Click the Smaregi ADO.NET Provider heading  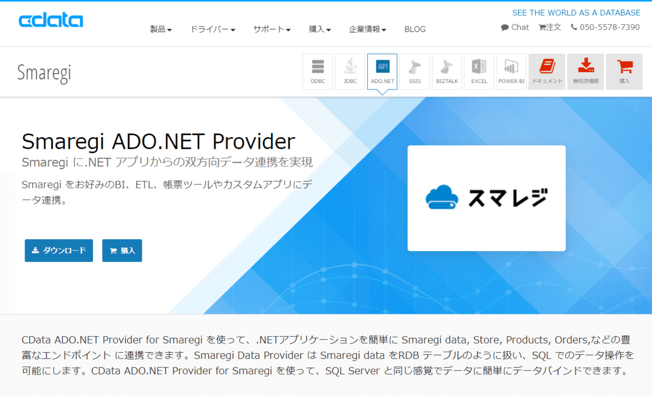158,142
